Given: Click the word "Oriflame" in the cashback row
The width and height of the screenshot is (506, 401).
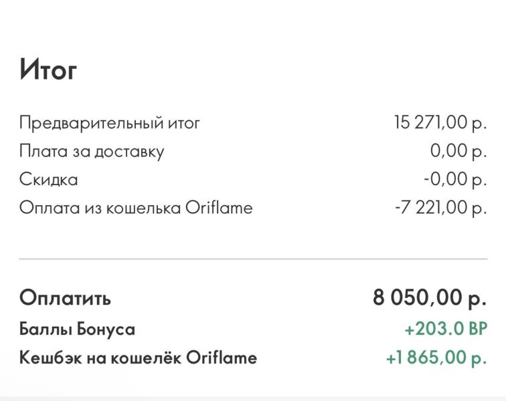Looking at the screenshot, I should click(221, 358).
